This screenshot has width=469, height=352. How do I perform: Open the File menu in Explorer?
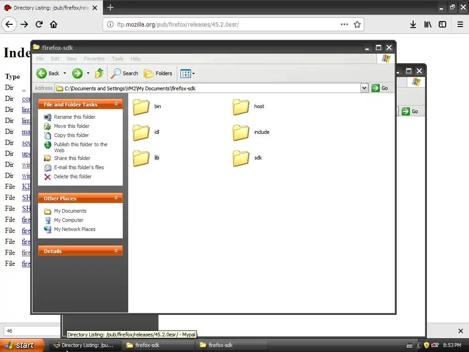[40, 59]
